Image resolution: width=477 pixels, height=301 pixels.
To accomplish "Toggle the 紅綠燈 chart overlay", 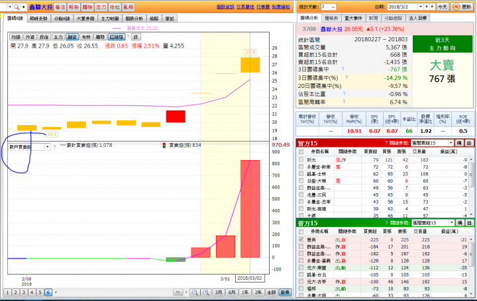I will tap(116, 37).
